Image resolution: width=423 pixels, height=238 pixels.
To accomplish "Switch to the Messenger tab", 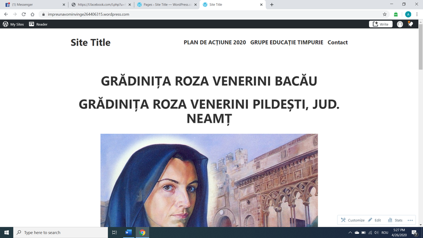I will pyautogui.click(x=33, y=4).
